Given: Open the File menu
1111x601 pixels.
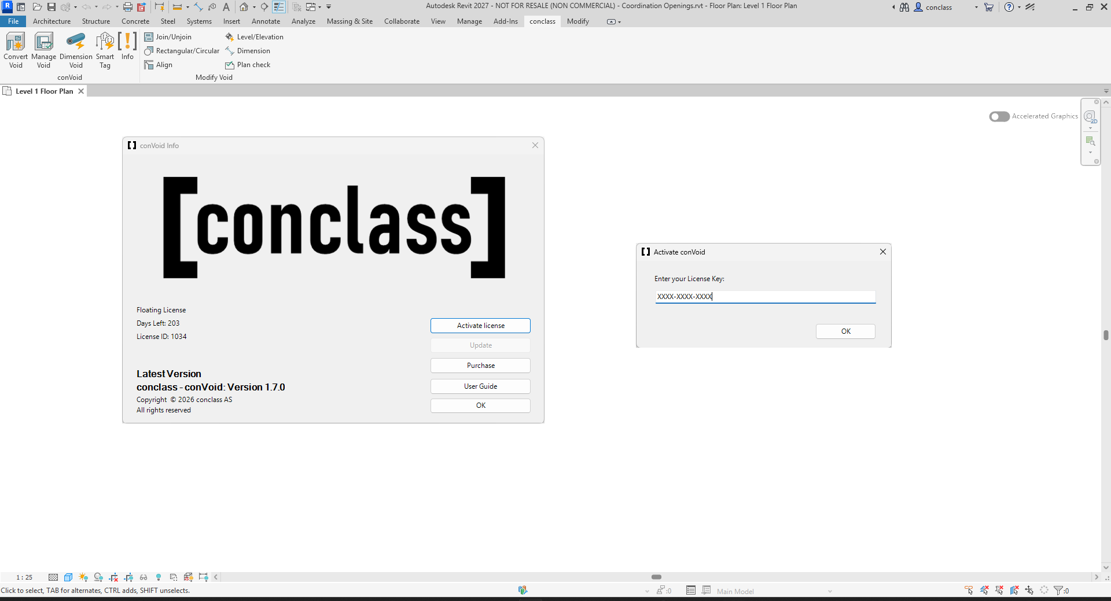Looking at the screenshot, I should [13, 21].
